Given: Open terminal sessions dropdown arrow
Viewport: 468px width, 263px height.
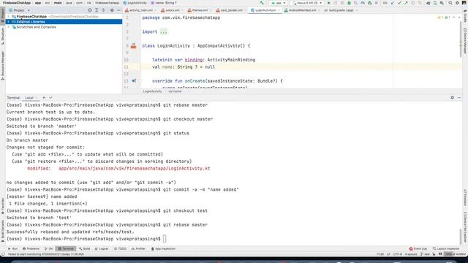Looking at the screenshot, I should click(x=50, y=98).
